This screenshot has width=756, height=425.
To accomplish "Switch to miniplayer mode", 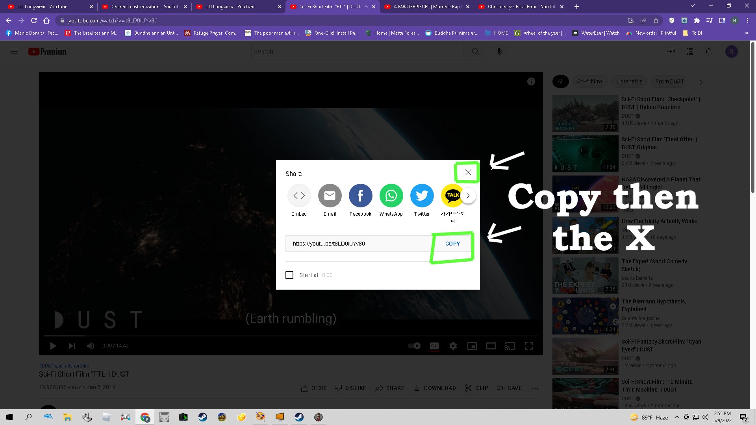I will (472, 346).
